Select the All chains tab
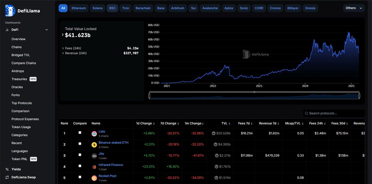Viewport: 372px width, 184px height. [63, 8]
